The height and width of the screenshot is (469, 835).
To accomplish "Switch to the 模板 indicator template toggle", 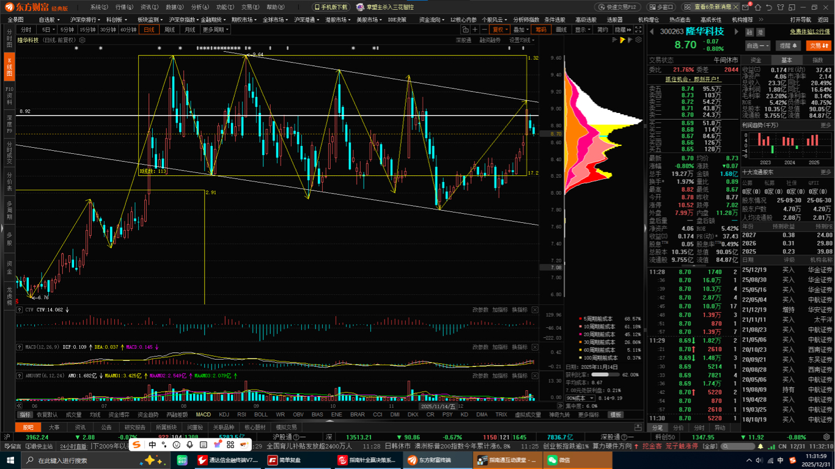I will (616, 415).
